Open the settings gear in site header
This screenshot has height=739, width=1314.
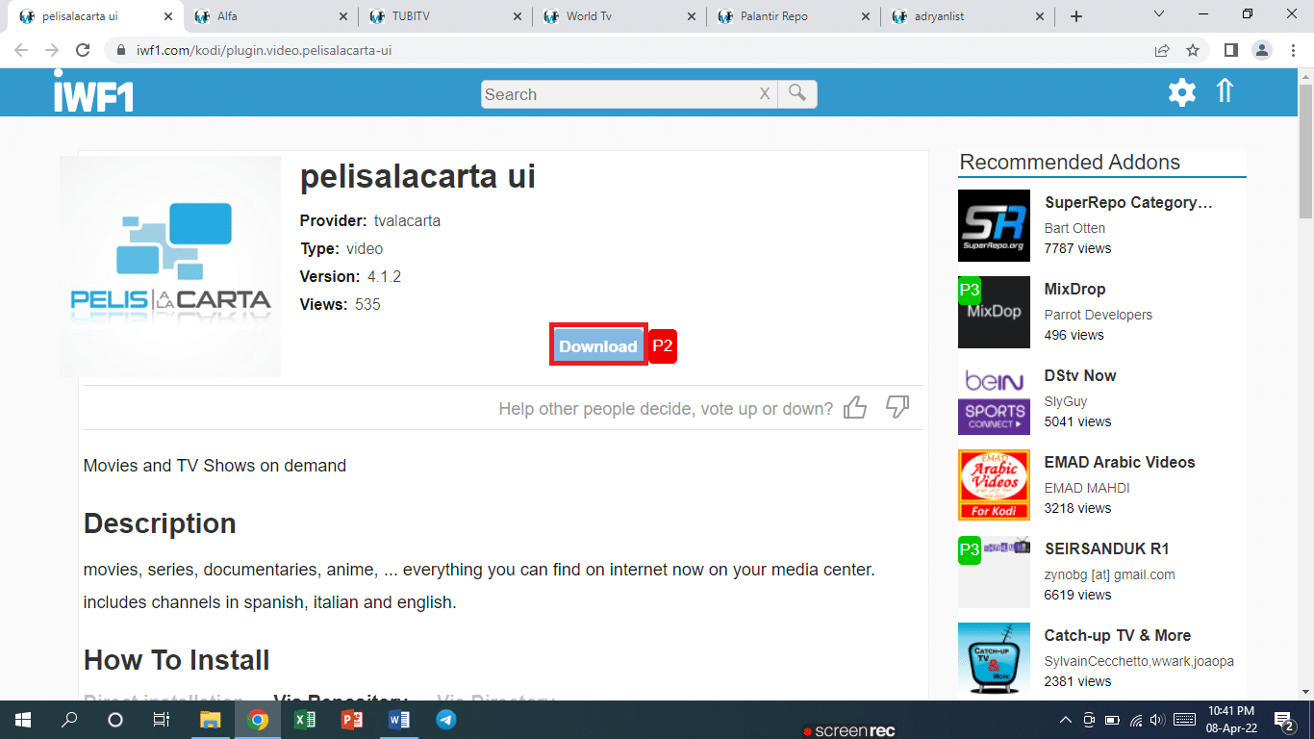1182,92
